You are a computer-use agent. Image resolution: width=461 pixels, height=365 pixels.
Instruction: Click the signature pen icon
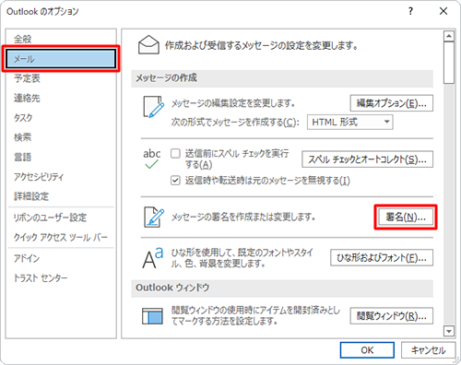(154, 218)
